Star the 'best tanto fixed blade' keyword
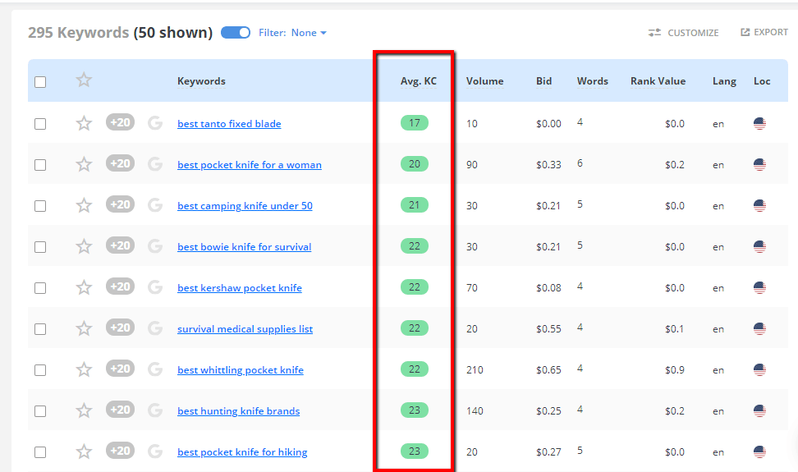The image size is (798, 472). pos(84,123)
